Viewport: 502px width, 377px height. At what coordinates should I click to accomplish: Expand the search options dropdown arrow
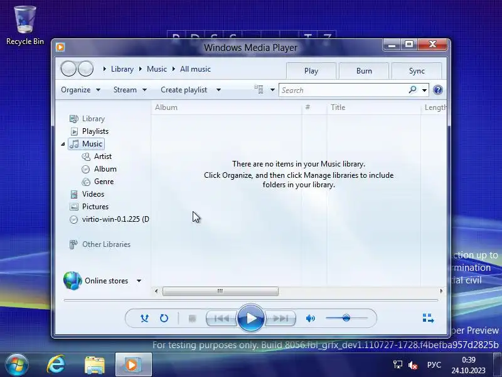tap(424, 90)
